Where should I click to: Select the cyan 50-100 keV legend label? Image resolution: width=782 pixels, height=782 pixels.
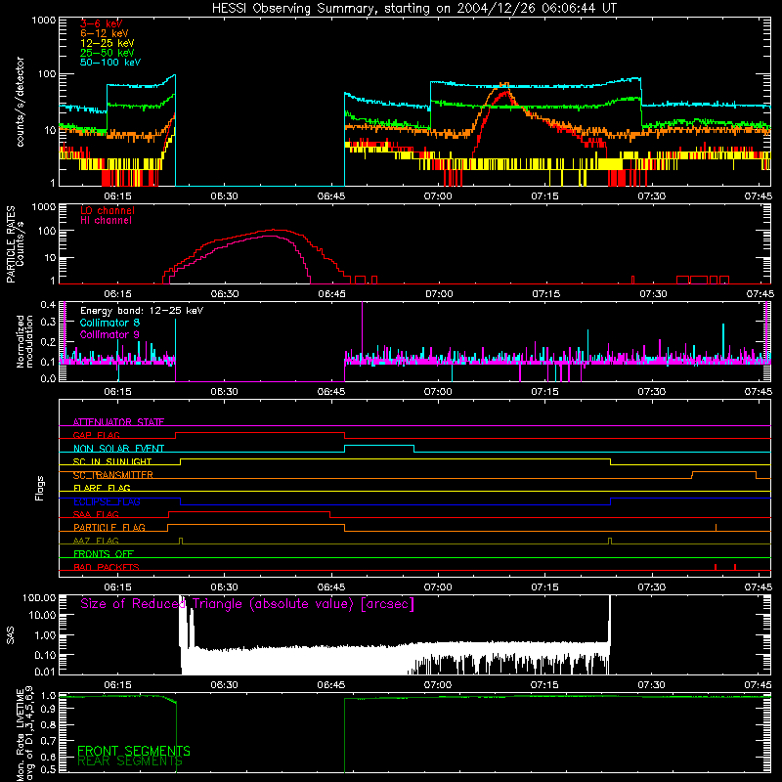[110, 63]
